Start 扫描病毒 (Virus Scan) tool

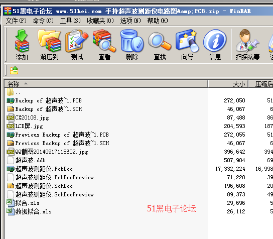(247, 45)
